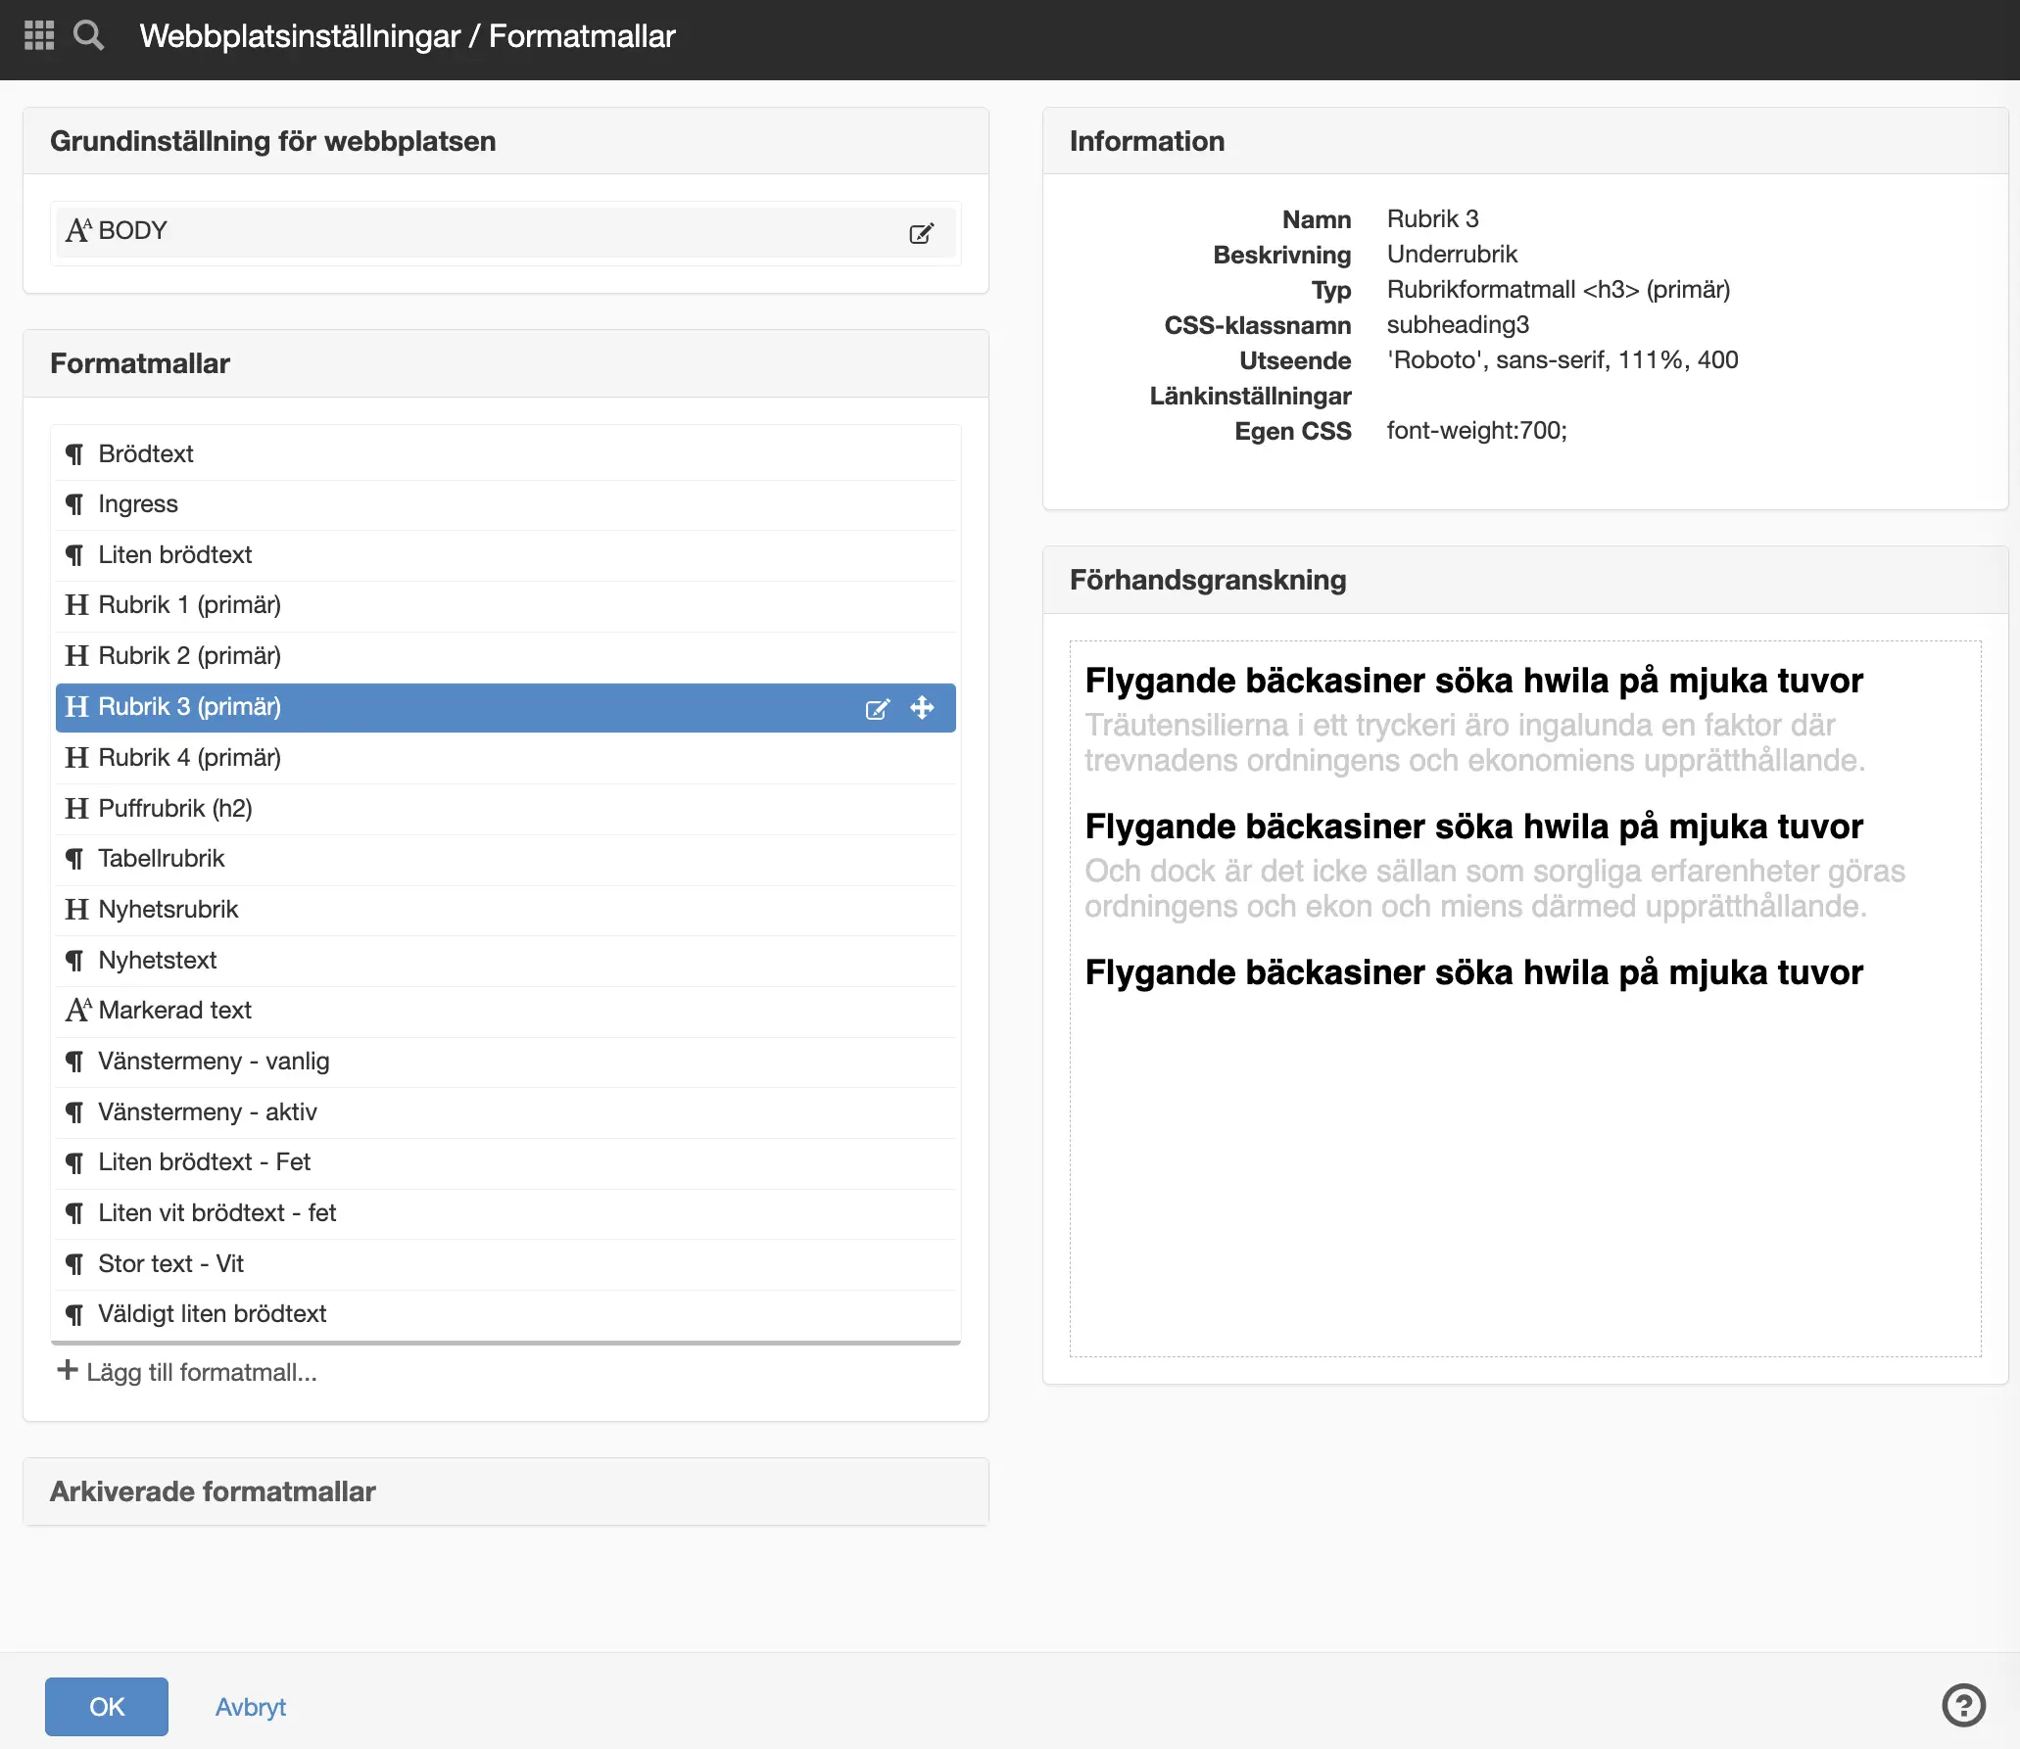Confirm with the OK button
Viewport: 2020px width, 1749px height.
pyautogui.click(x=107, y=1707)
